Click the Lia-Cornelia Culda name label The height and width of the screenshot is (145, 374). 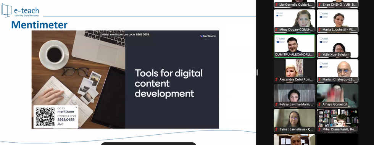click(296, 5)
